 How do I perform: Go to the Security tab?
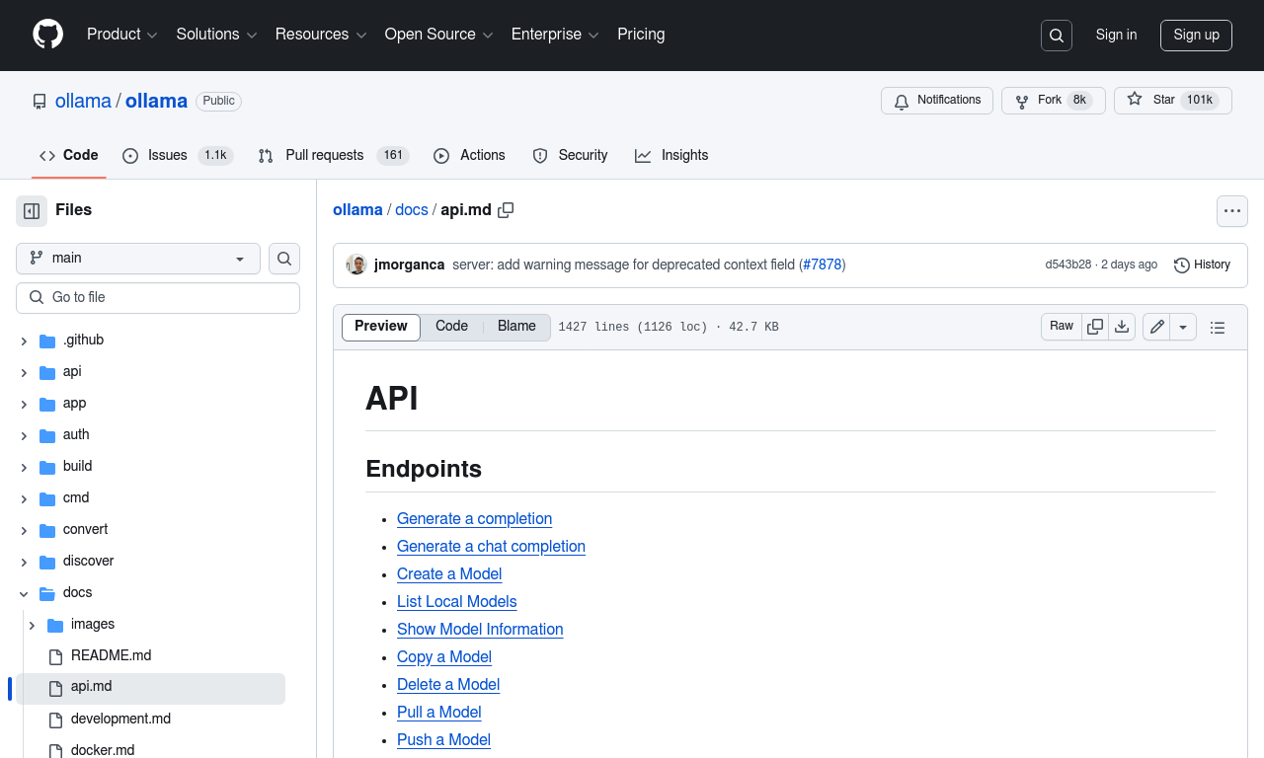[x=570, y=155]
